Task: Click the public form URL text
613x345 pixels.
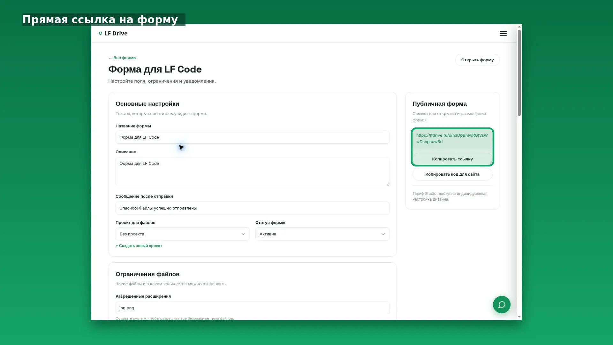Action: (452, 138)
